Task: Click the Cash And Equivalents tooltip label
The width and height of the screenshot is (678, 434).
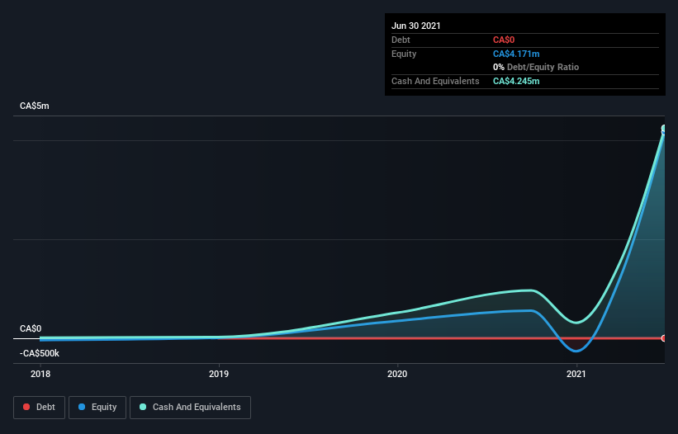Action: pyautogui.click(x=435, y=81)
